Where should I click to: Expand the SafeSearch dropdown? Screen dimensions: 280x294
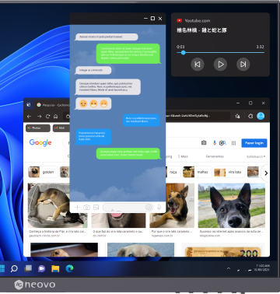(256, 156)
